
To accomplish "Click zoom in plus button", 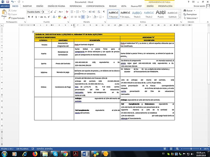I will [200, 149].
